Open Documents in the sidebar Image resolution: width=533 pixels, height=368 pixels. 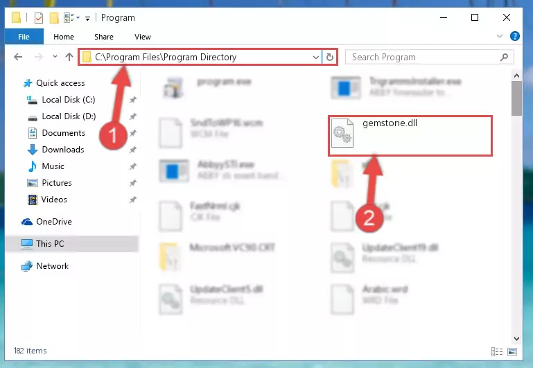point(63,133)
